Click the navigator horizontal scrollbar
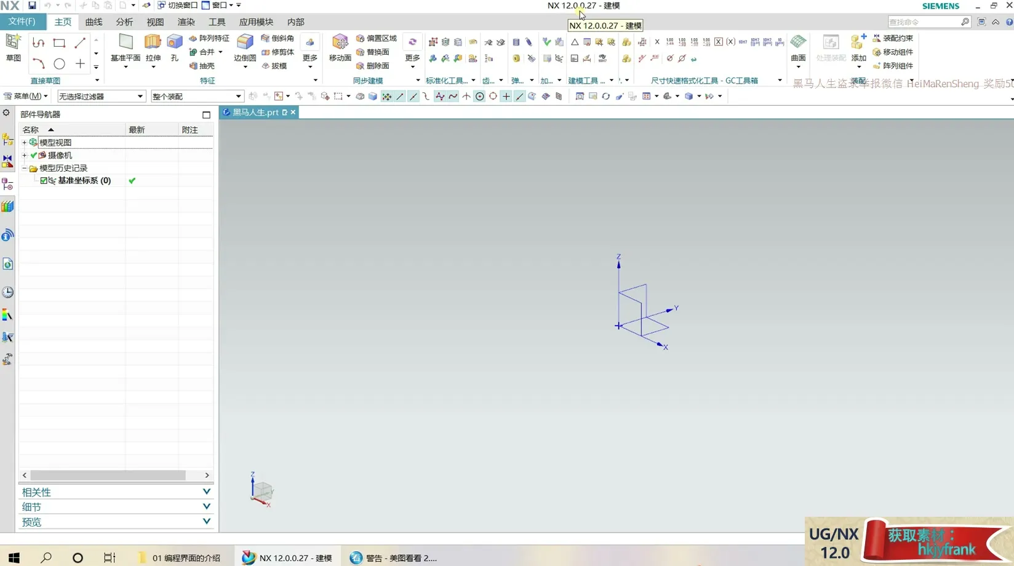1014x566 pixels. click(x=108, y=476)
